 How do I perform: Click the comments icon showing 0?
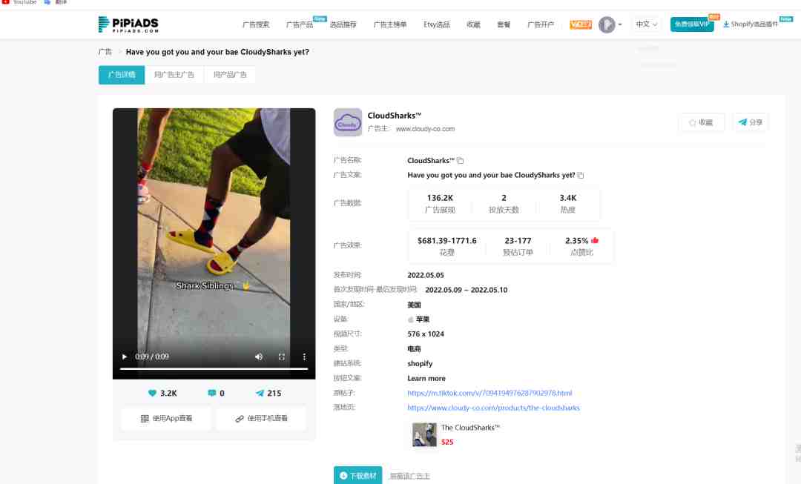coord(212,393)
